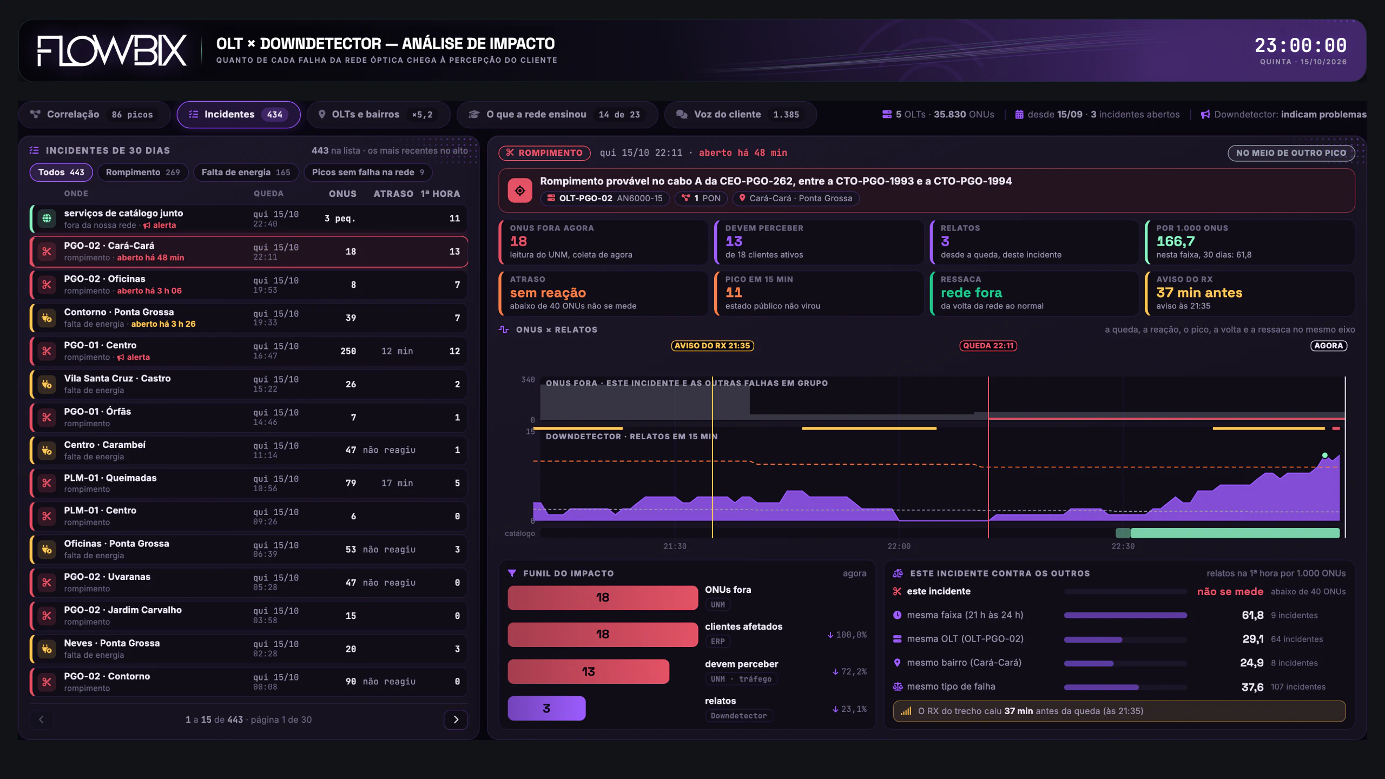Screen dimensions: 1385x779
Task: Click the server icon beside 5 OLTs
Action: pos(887,115)
